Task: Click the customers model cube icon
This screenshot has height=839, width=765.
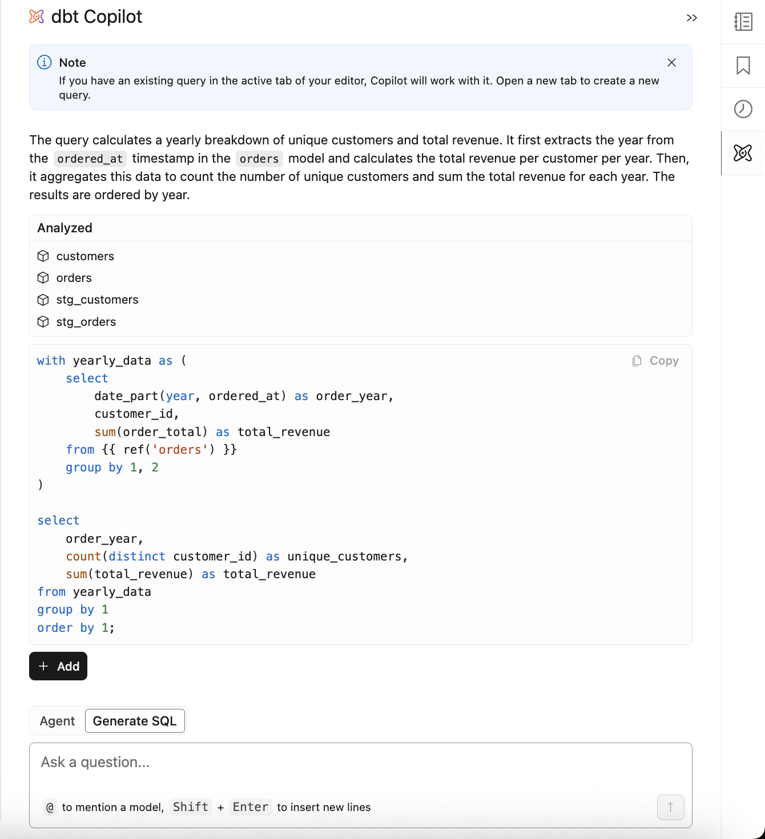Action: coord(43,256)
